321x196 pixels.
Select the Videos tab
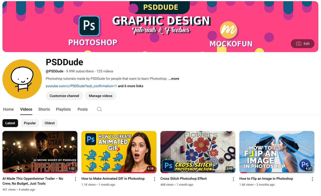click(26, 109)
